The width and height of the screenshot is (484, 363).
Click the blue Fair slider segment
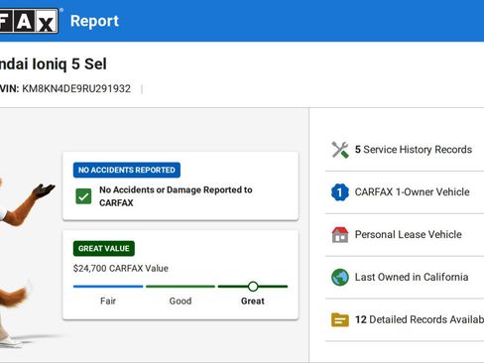(x=108, y=287)
